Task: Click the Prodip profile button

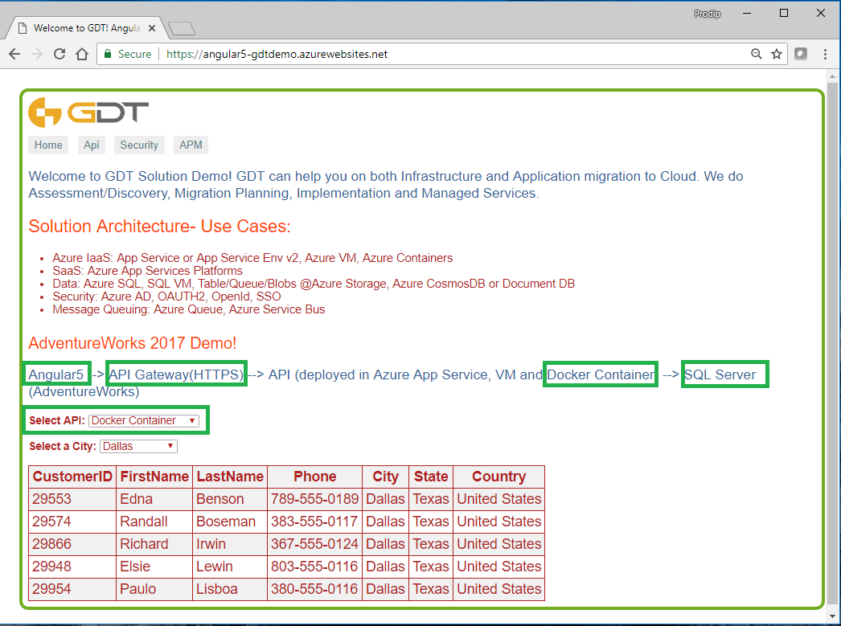Action: pos(708,14)
